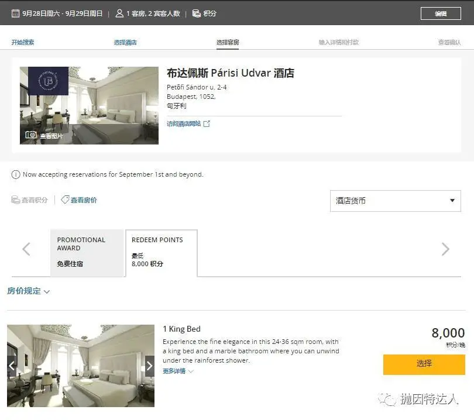Click the info icon before the September notice
The height and width of the screenshot is (420, 474).
[15, 174]
